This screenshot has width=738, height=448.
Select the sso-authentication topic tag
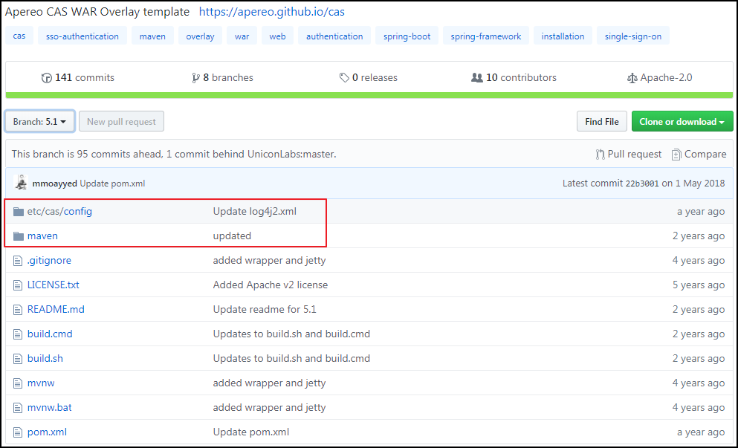[82, 36]
